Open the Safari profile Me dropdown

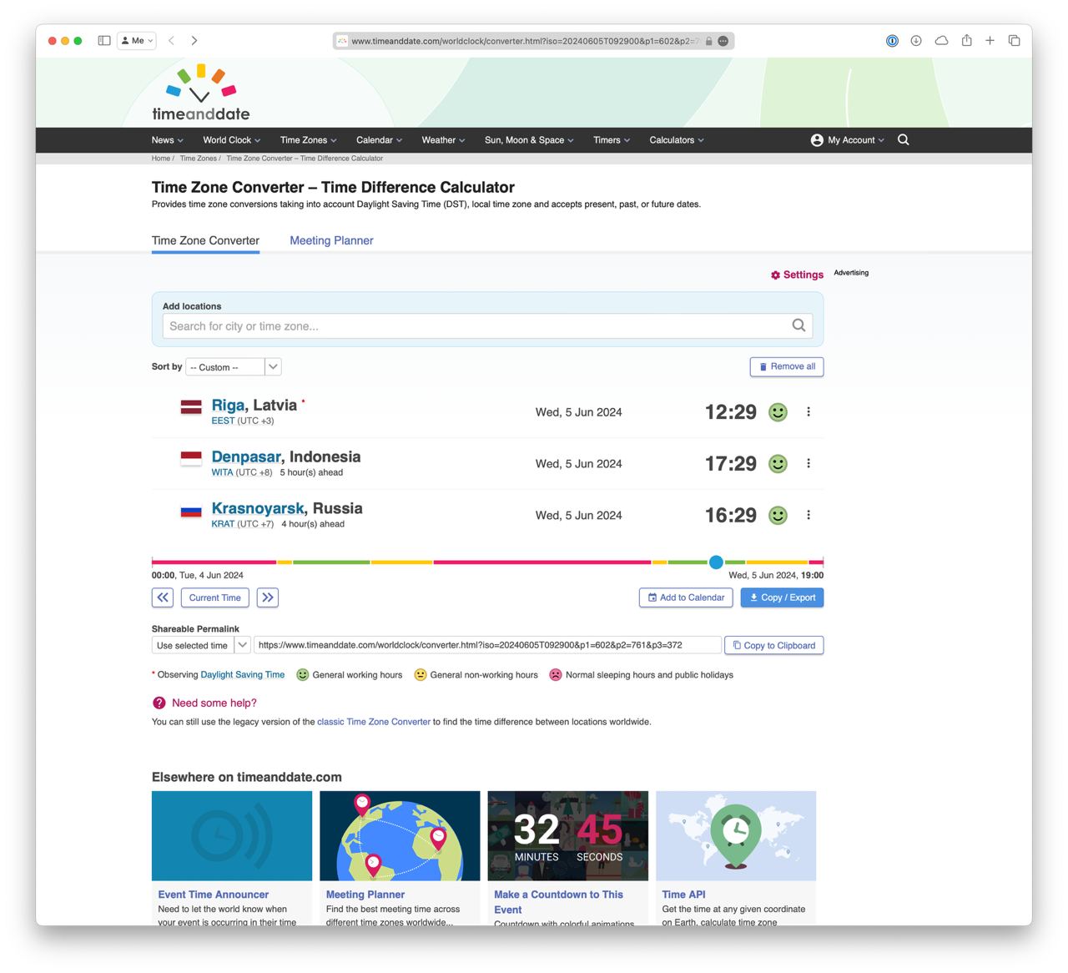point(137,40)
